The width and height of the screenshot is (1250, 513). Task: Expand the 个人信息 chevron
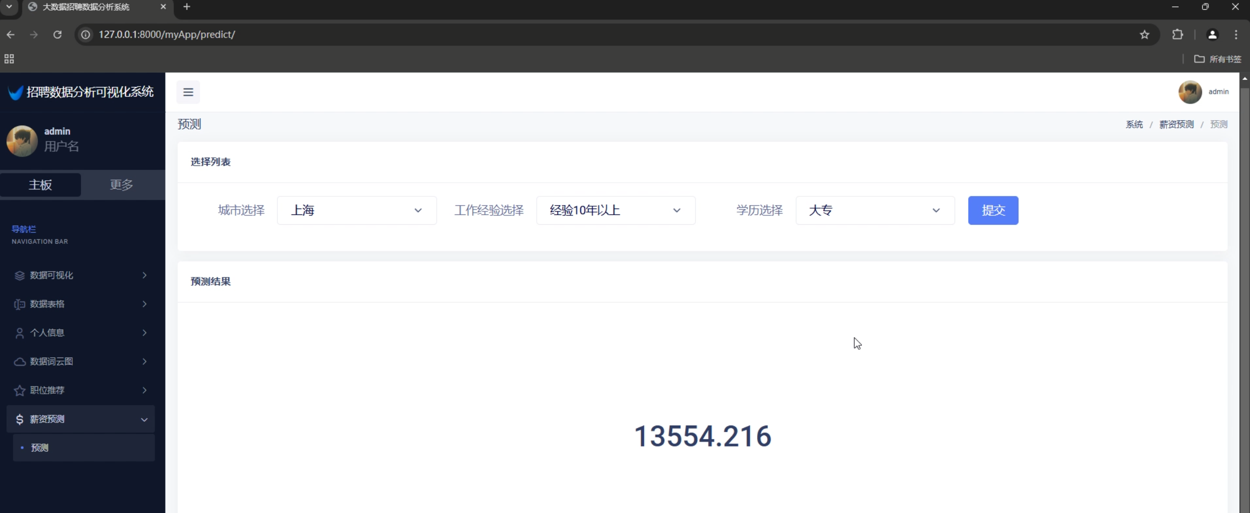(x=145, y=333)
